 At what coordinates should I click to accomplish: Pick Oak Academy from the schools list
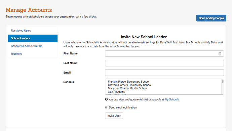coord(116,92)
